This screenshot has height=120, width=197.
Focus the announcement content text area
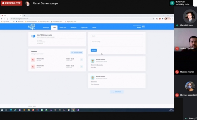(117, 43)
